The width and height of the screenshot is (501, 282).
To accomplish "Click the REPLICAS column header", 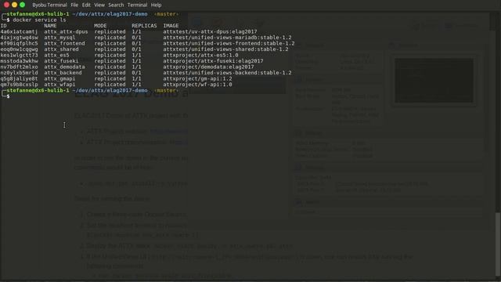I will click(x=144, y=26).
